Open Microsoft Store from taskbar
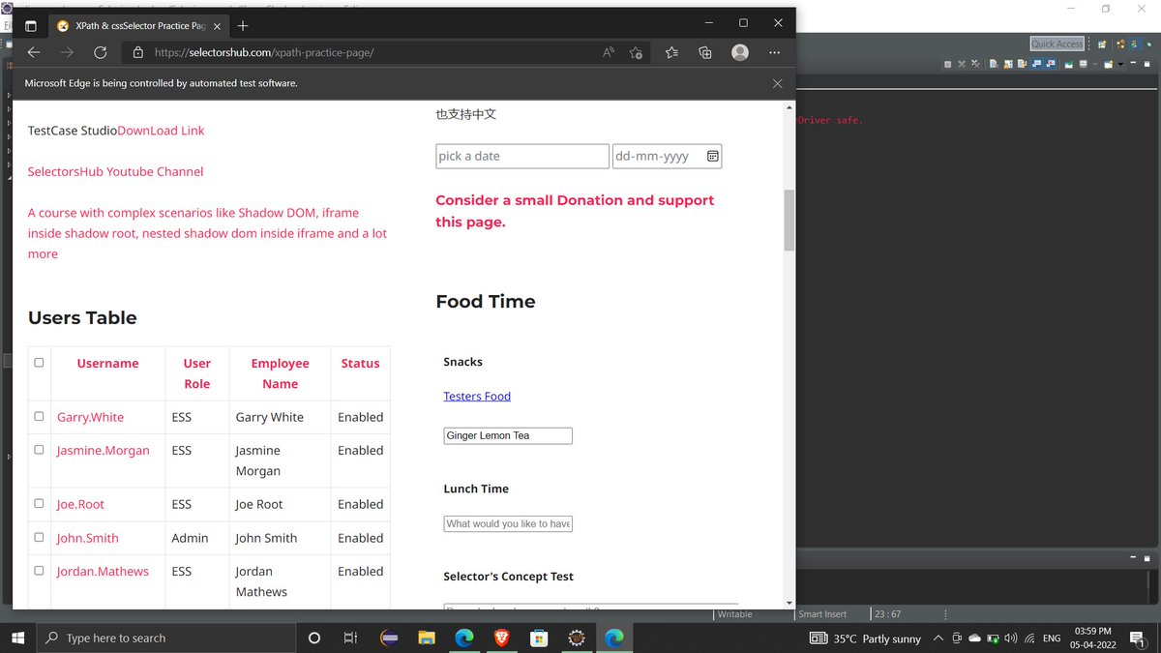Viewport: 1161px width, 653px height. (x=539, y=638)
